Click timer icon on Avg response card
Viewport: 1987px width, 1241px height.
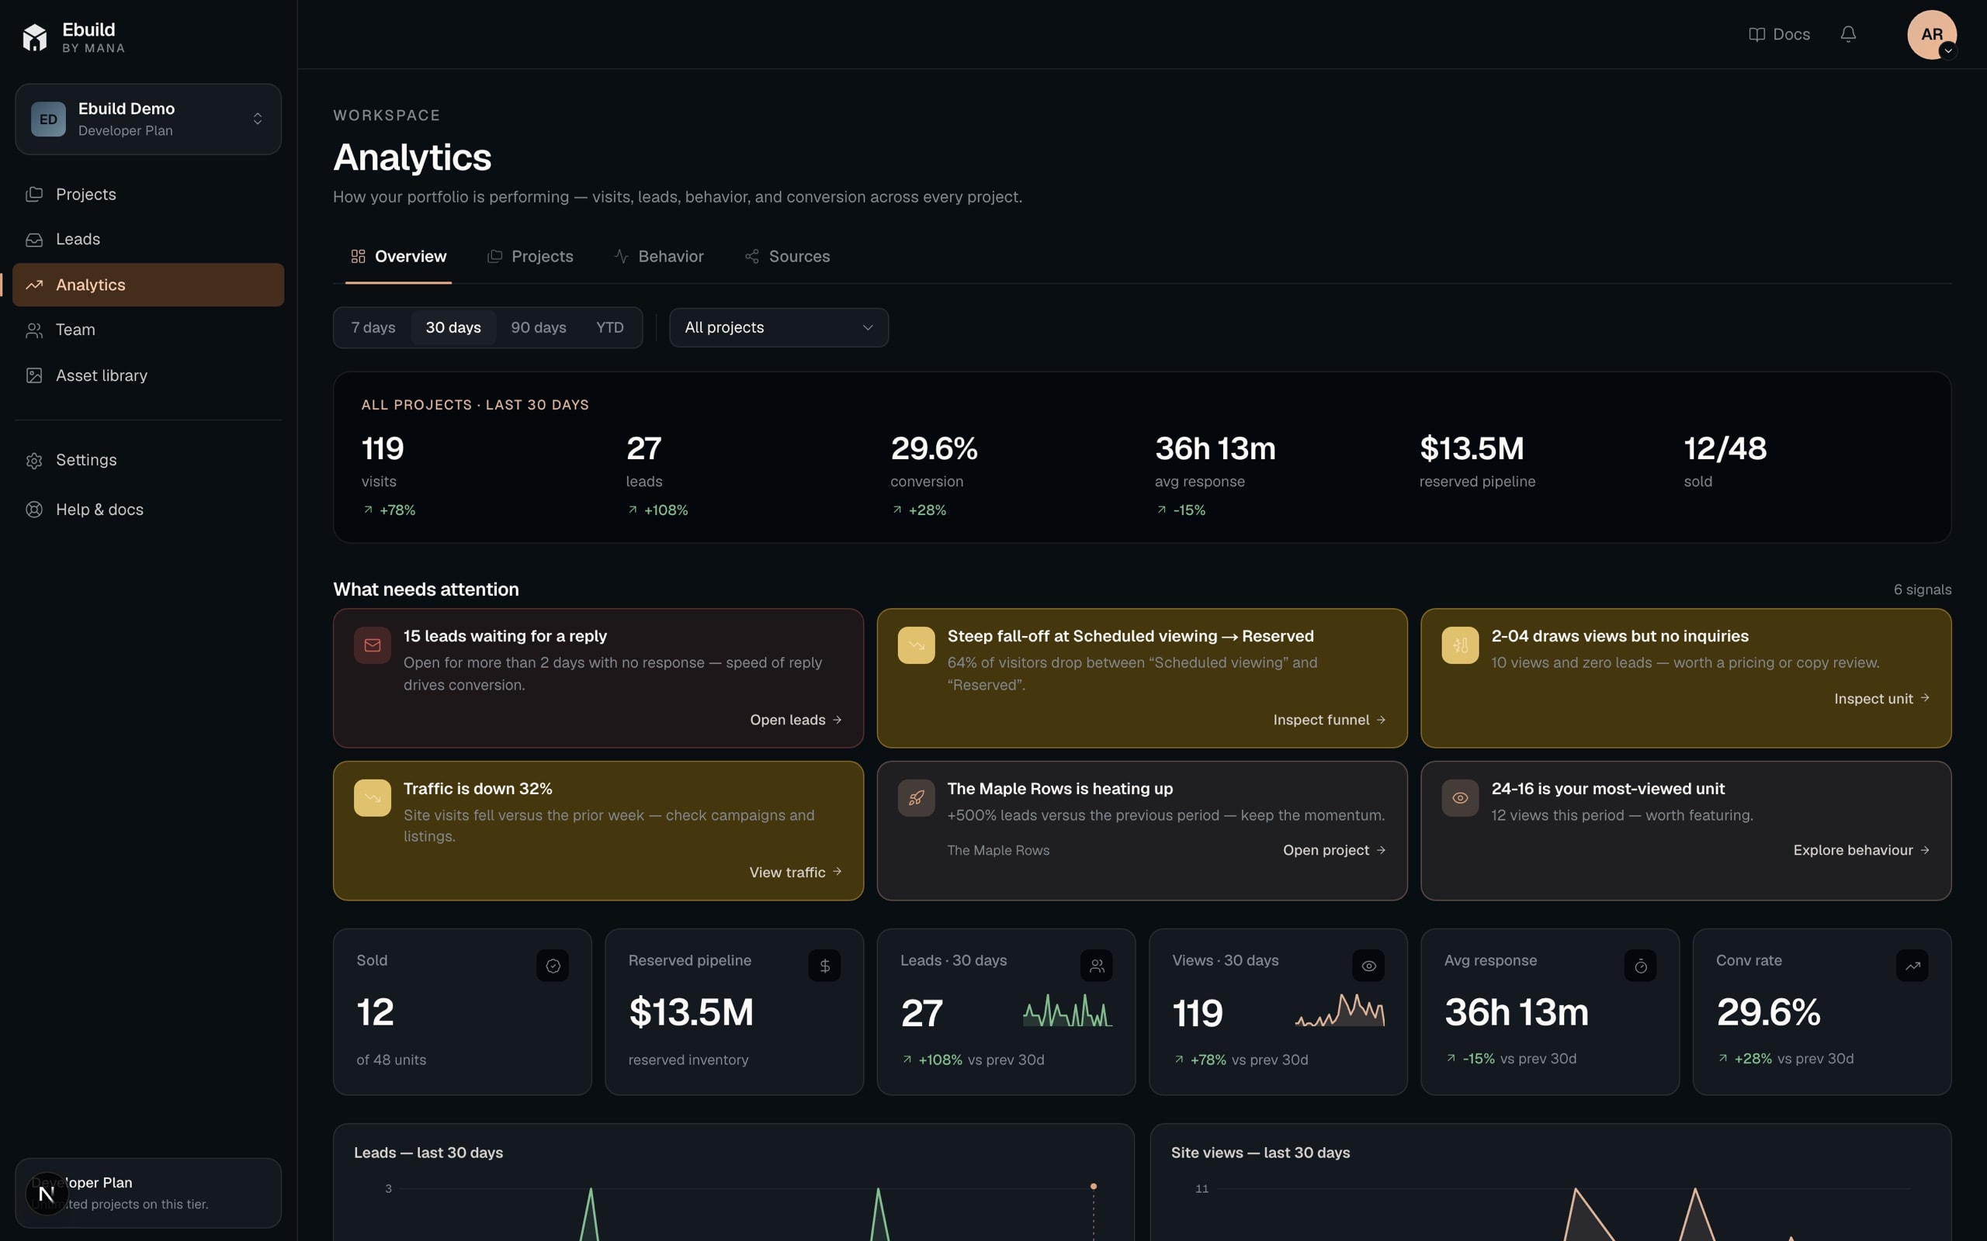coord(1640,966)
